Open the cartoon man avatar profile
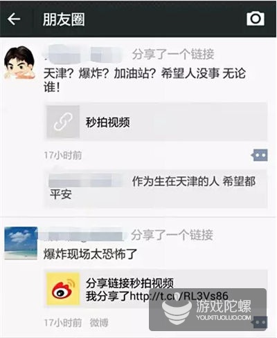The width and height of the screenshot is (277, 338). click(x=19, y=63)
